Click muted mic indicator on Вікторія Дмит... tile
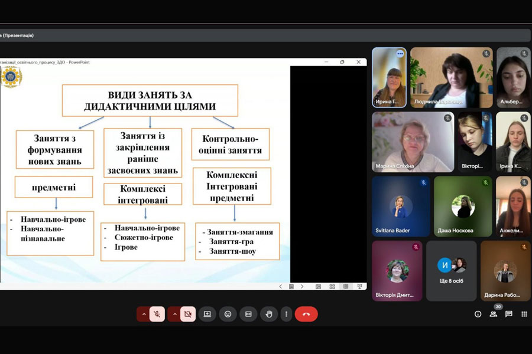 click(x=416, y=247)
